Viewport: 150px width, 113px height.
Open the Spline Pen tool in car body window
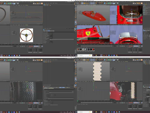tap(106, 3)
